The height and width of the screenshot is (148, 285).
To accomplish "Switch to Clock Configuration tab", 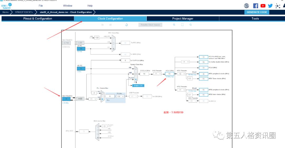I will [110, 18].
